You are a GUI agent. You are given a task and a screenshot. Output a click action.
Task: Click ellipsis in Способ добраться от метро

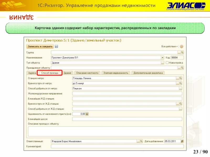180,88
